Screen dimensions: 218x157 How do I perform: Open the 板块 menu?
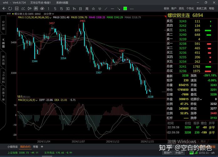pyautogui.click(x=166, y=8)
